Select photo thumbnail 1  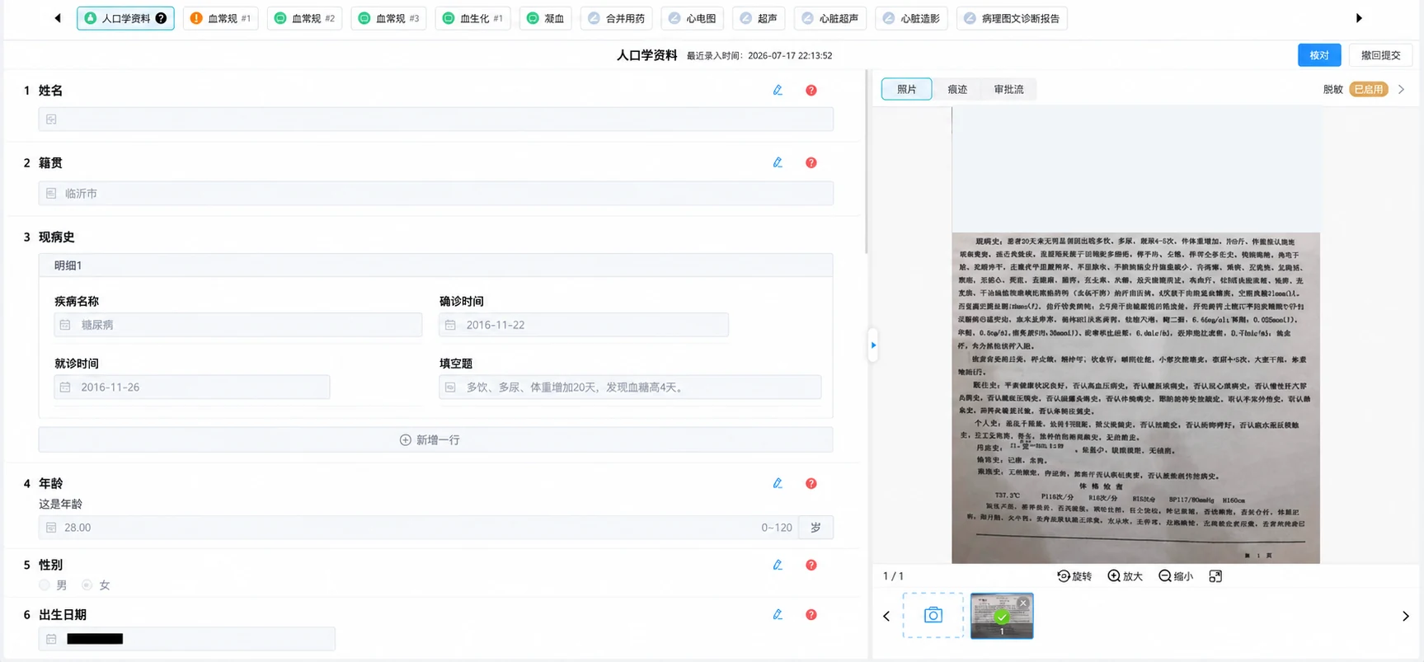pyautogui.click(x=1002, y=615)
